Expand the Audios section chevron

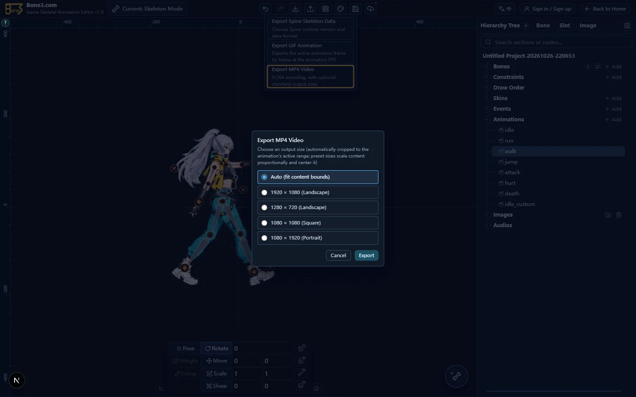(487, 225)
